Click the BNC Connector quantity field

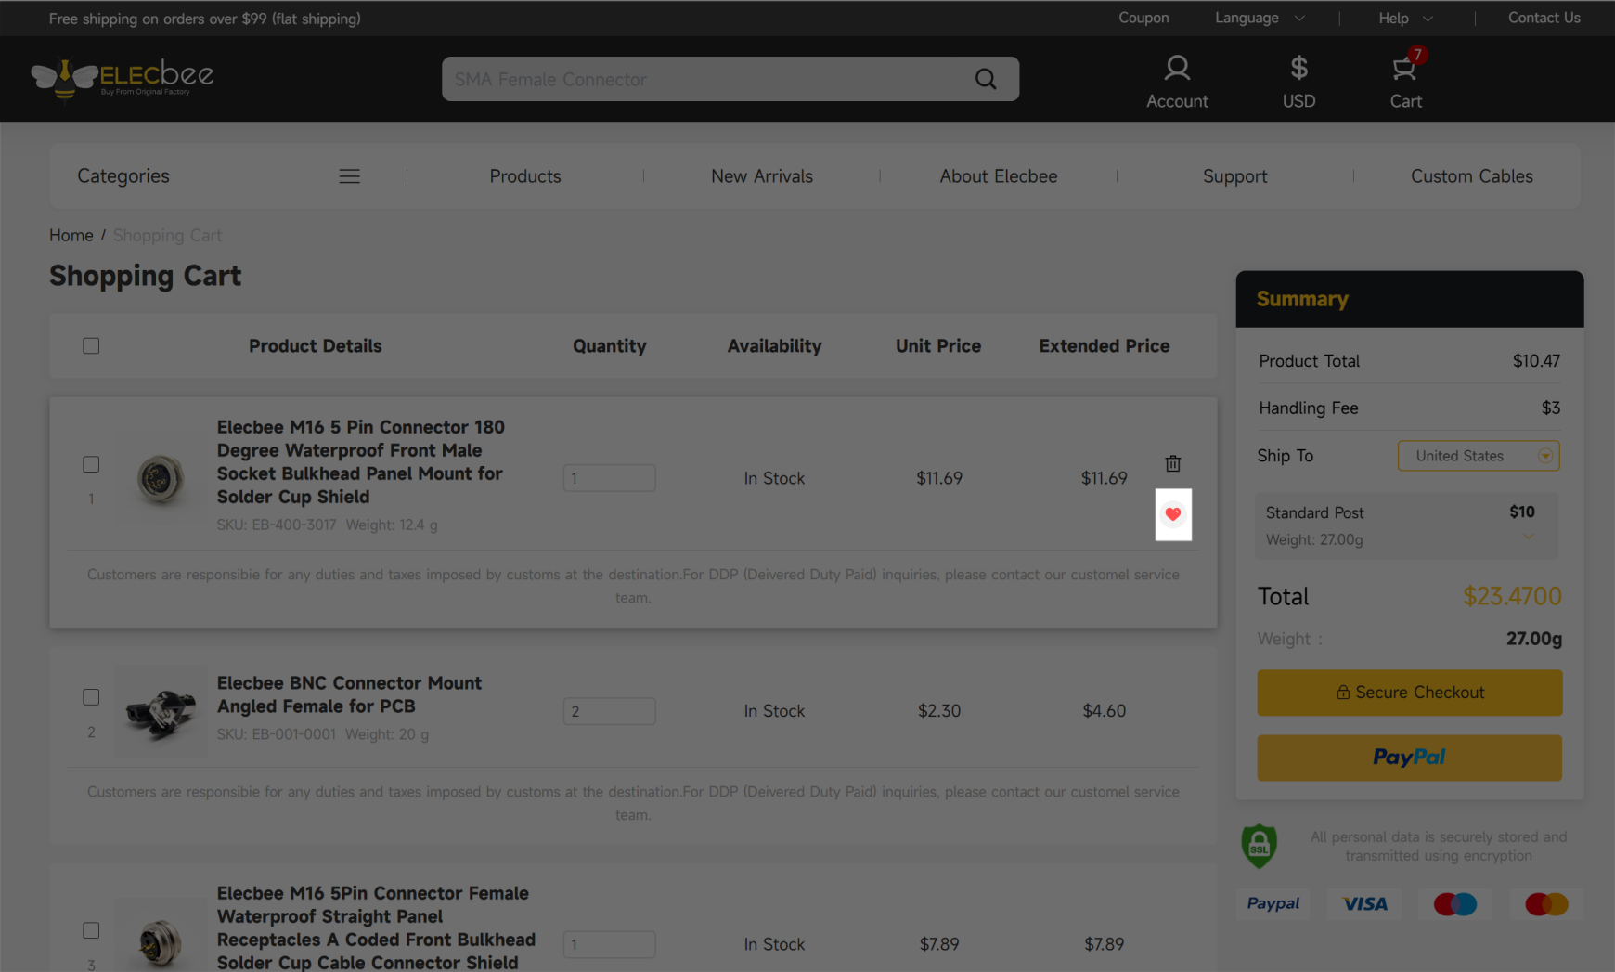pyautogui.click(x=609, y=712)
